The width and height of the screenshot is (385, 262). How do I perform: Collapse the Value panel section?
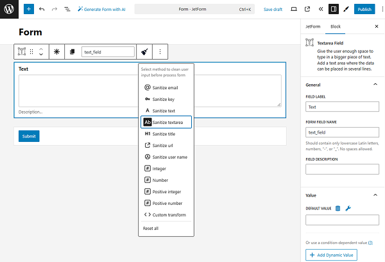(x=375, y=195)
